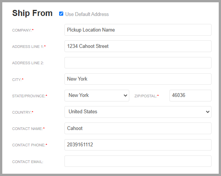Click the City field containing New York

pyautogui.click(x=138, y=79)
